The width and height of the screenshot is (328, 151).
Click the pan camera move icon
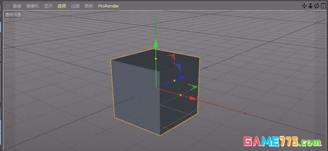(304, 6)
